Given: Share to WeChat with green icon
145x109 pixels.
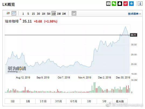Looking at the screenshot, I should click(x=114, y=4).
